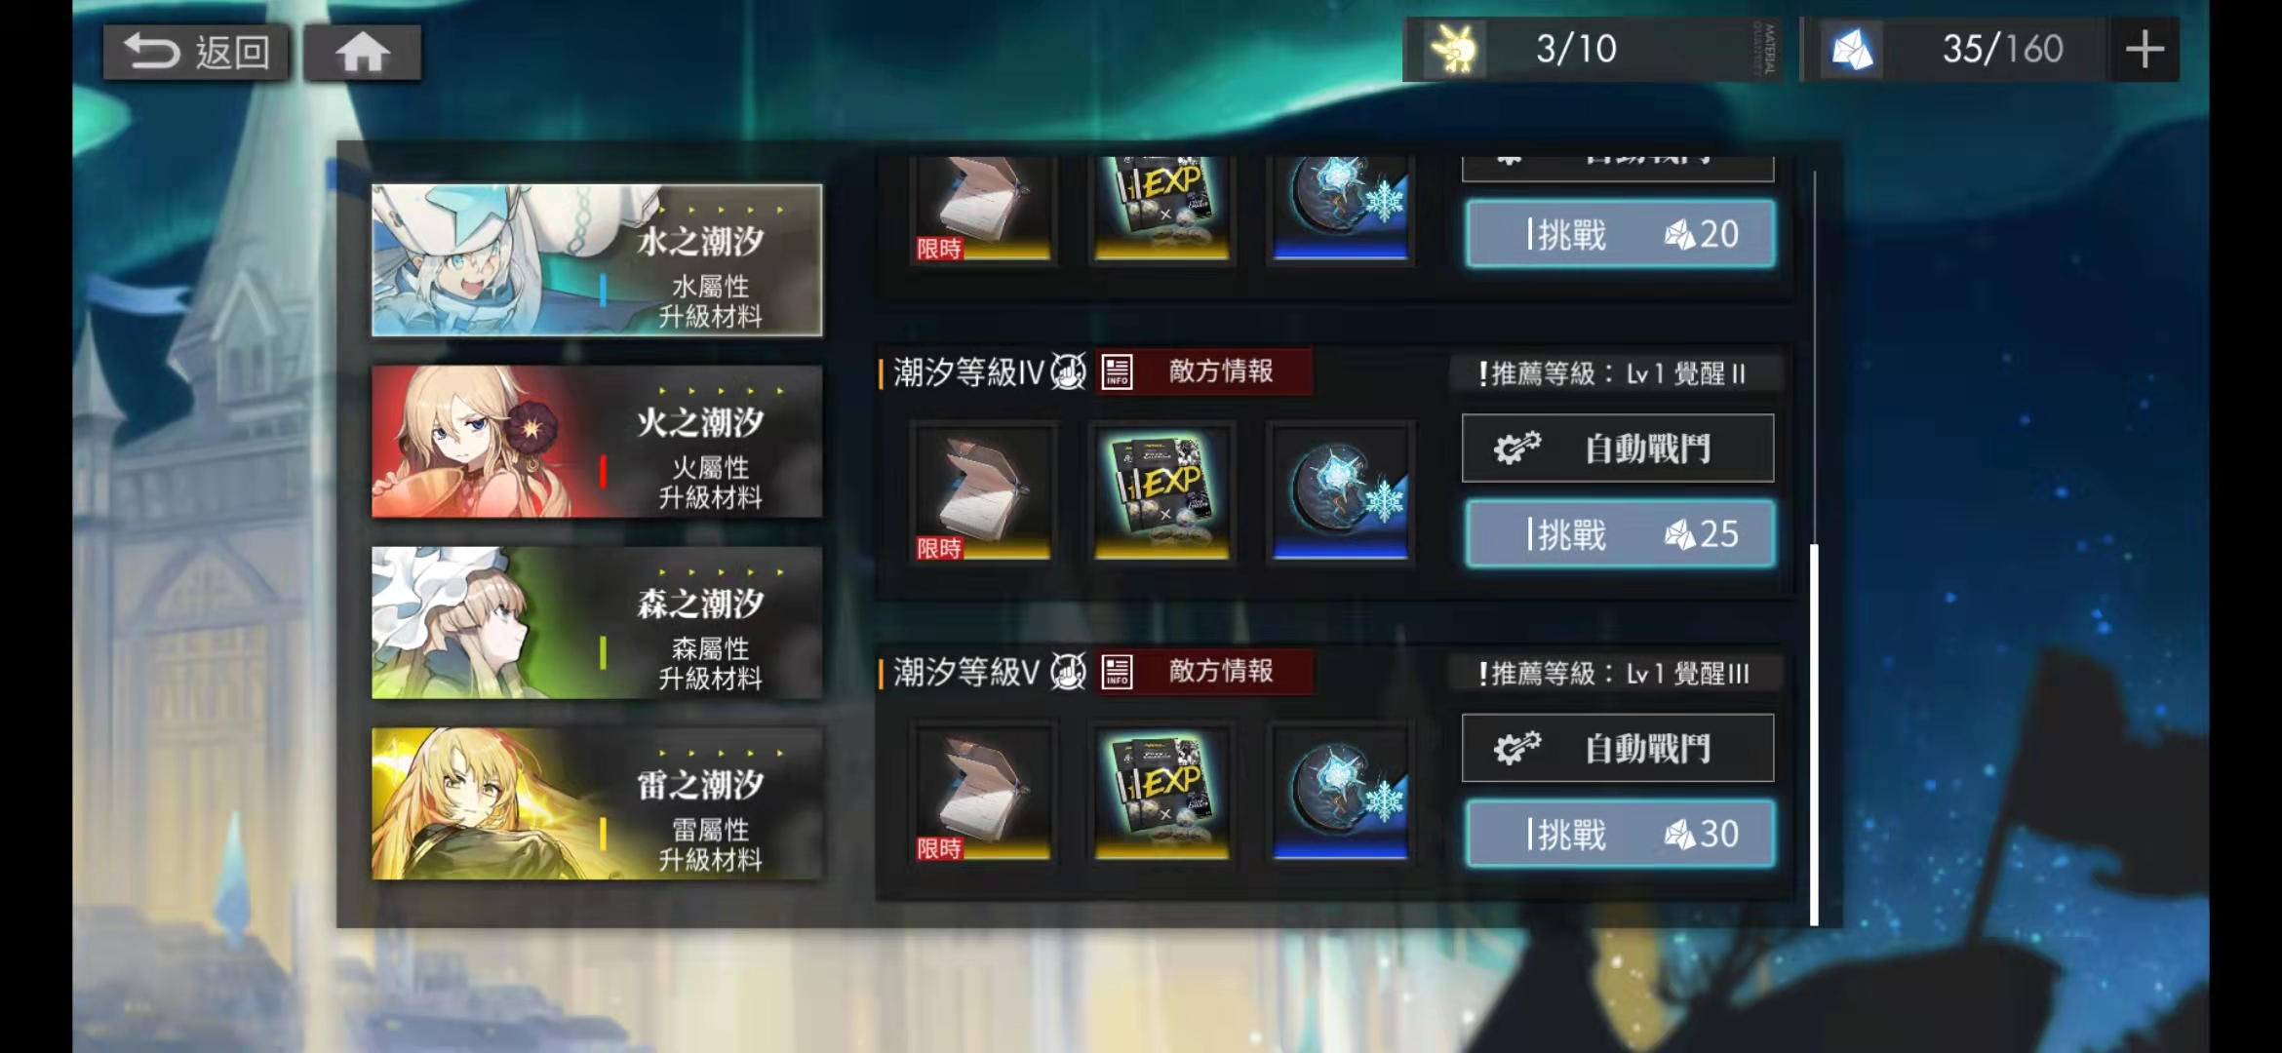Open the 森之潮汐 forest material stage
The height and width of the screenshot is (1053, 2282).
(597, 623)
